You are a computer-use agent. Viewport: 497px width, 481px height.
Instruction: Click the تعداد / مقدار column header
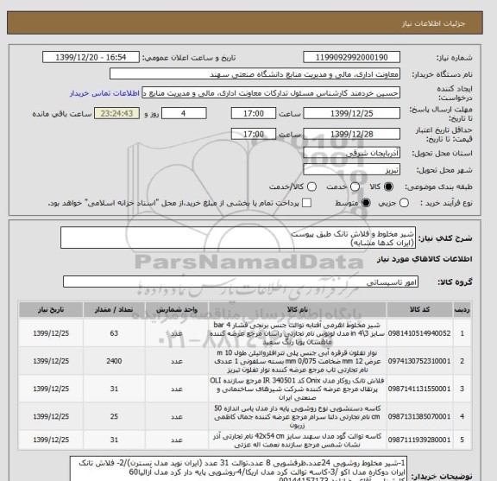114,309
